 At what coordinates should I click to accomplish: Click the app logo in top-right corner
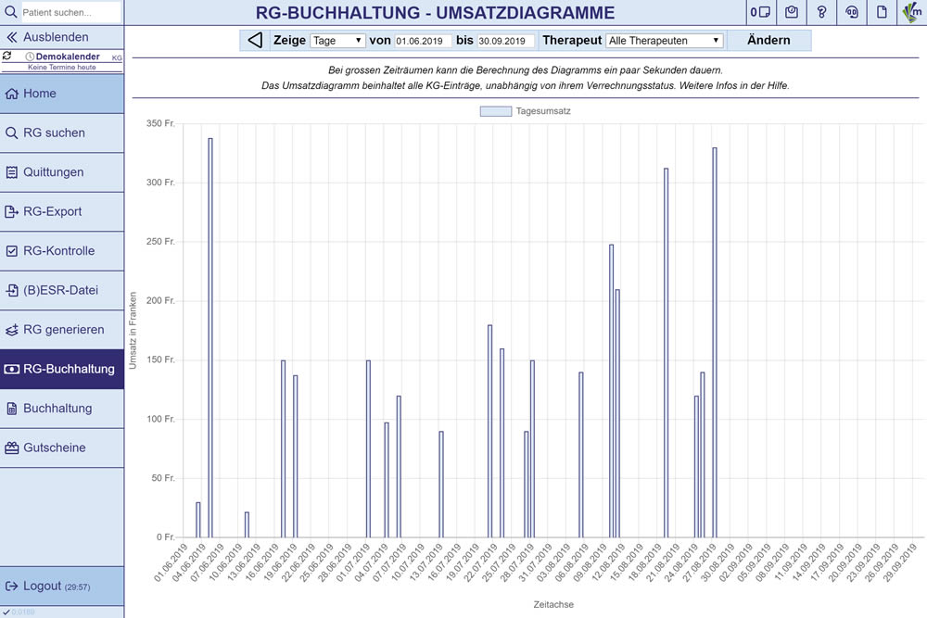[912, 12]
